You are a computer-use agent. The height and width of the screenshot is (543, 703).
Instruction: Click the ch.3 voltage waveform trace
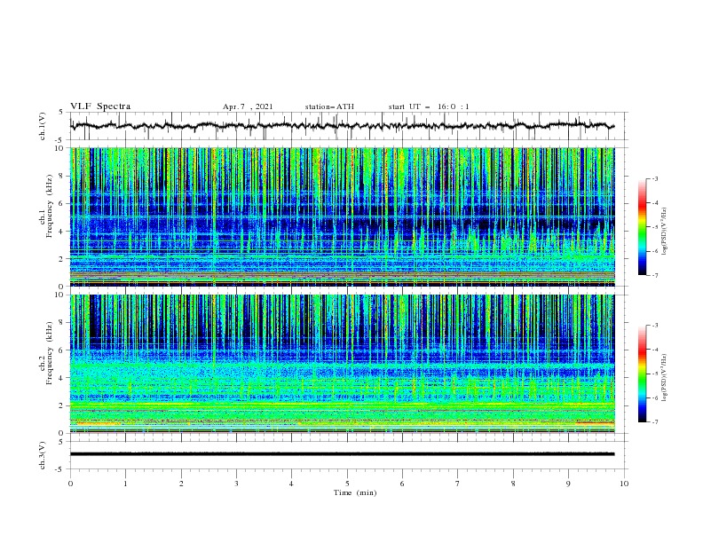click(342, 454)
